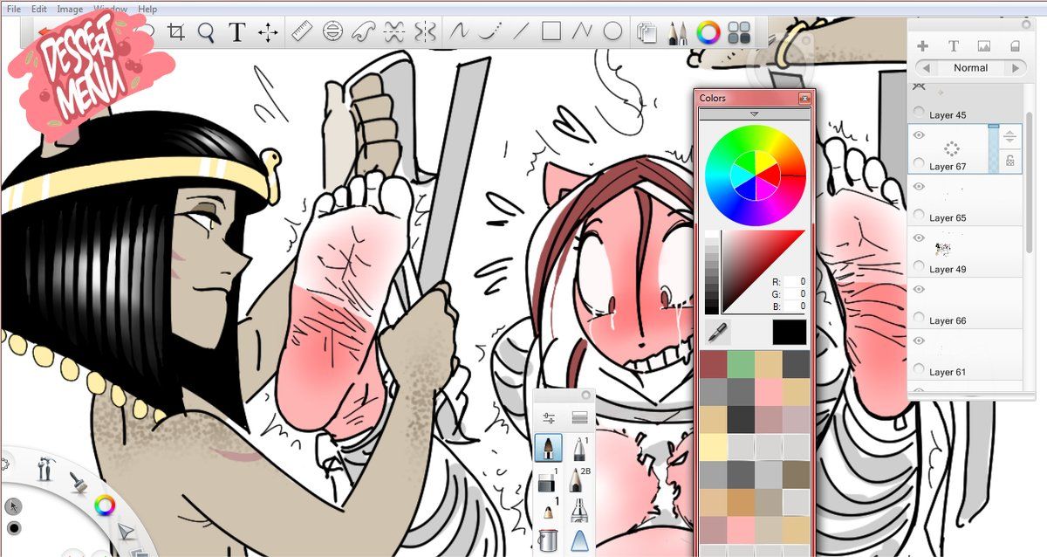
Task: Collapse Colors panel with top triangle
Action: coord(755,114)
